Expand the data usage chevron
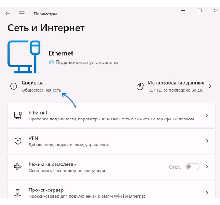 pos(210,86)
